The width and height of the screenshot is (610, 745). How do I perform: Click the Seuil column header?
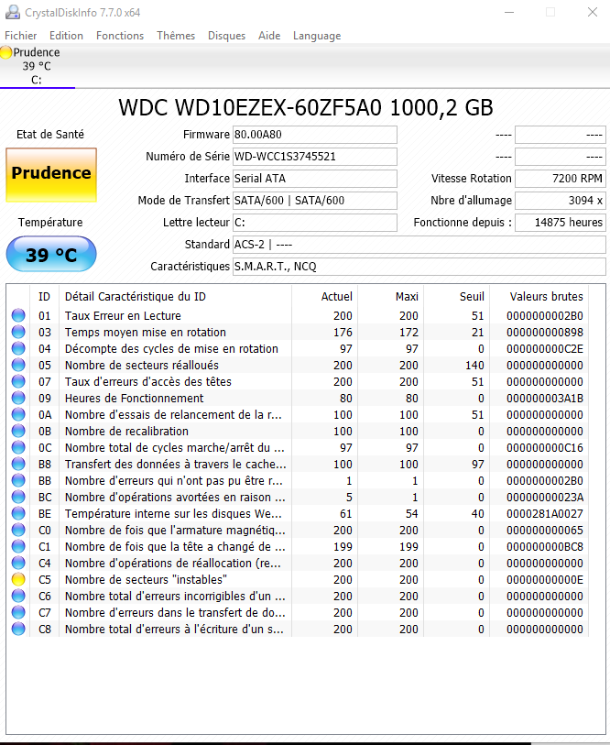456,297
